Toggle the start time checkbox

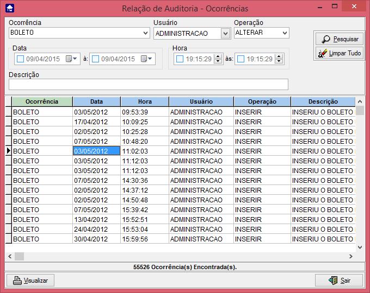(x=180, y=59)
